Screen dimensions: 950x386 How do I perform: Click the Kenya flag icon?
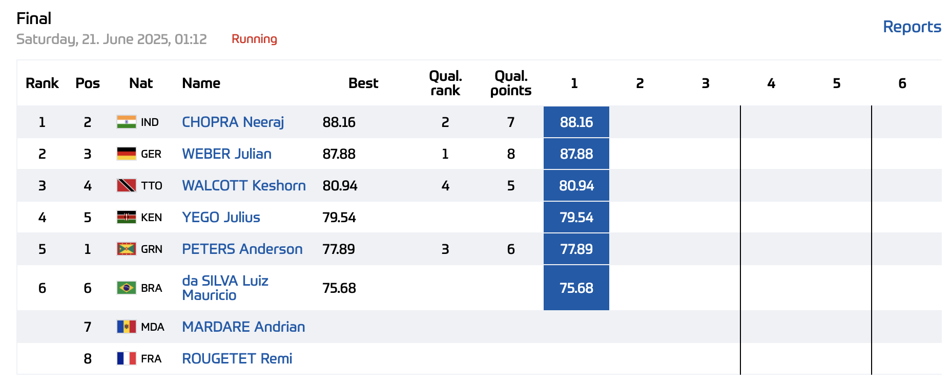click(x=126, y=217)
